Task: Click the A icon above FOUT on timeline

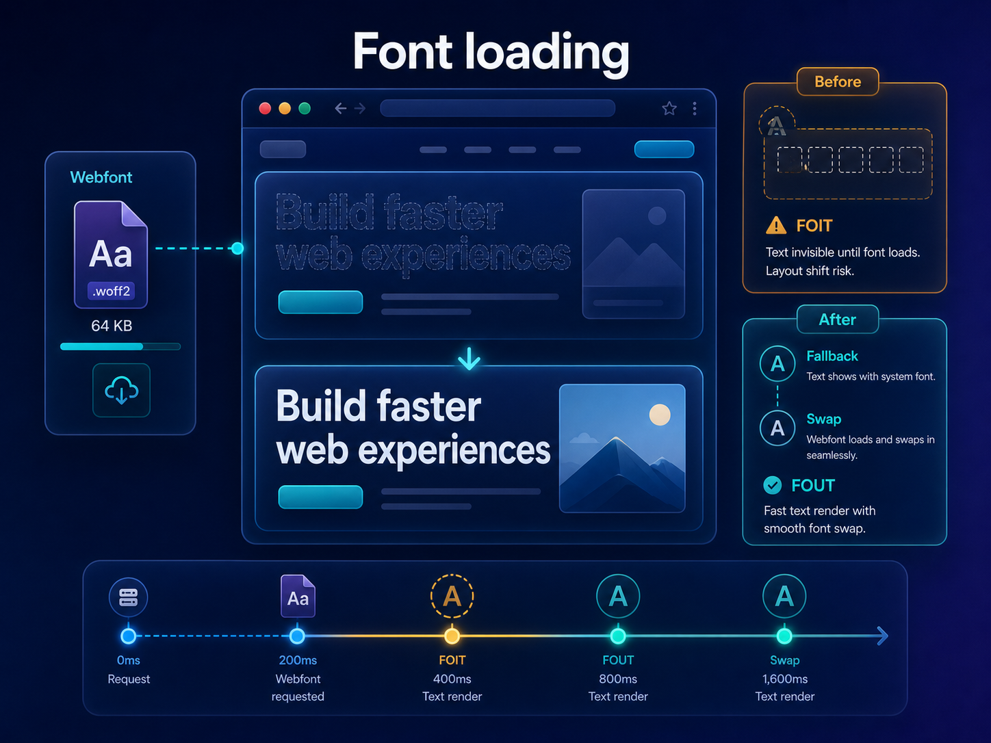Action: (x=618, y=596)
